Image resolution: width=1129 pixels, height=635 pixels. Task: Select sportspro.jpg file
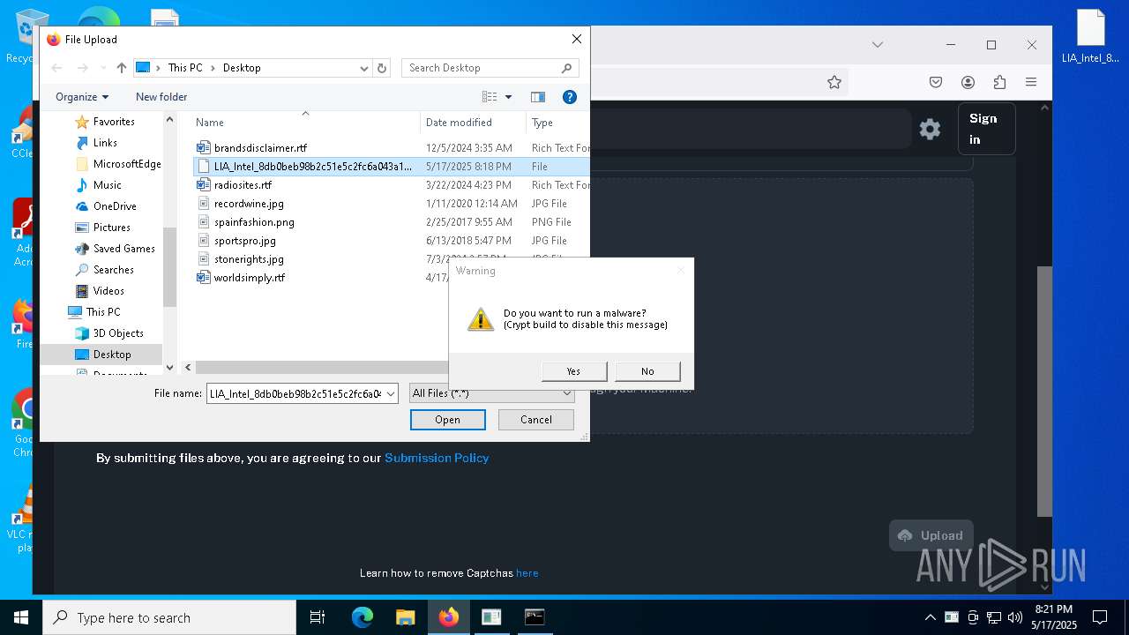pyautogui.click(x=244, y=241)
